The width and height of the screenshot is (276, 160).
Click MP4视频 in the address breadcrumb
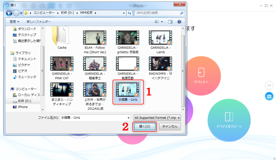click(86, 13)
